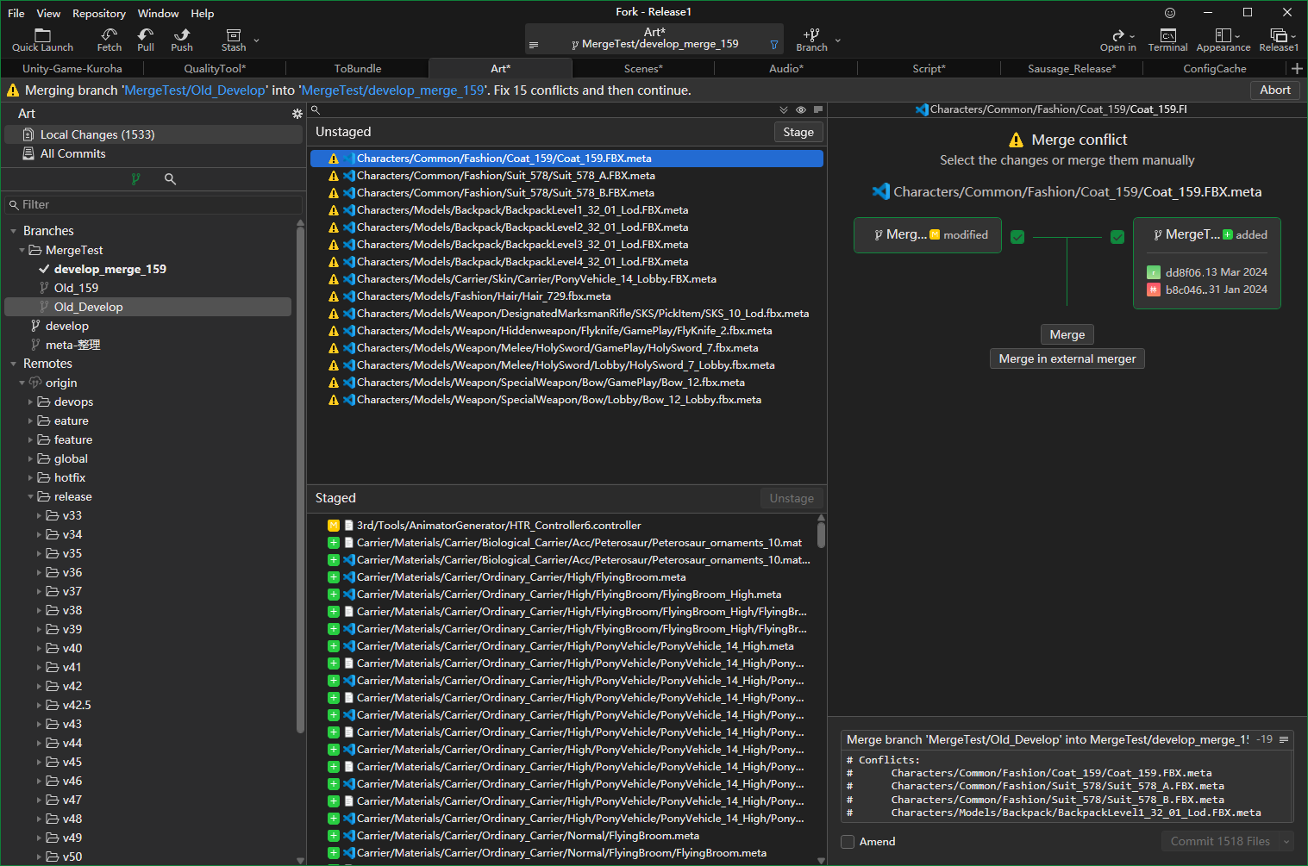Open Quick Launch
1308x866 pixels.
click(42, 35)
